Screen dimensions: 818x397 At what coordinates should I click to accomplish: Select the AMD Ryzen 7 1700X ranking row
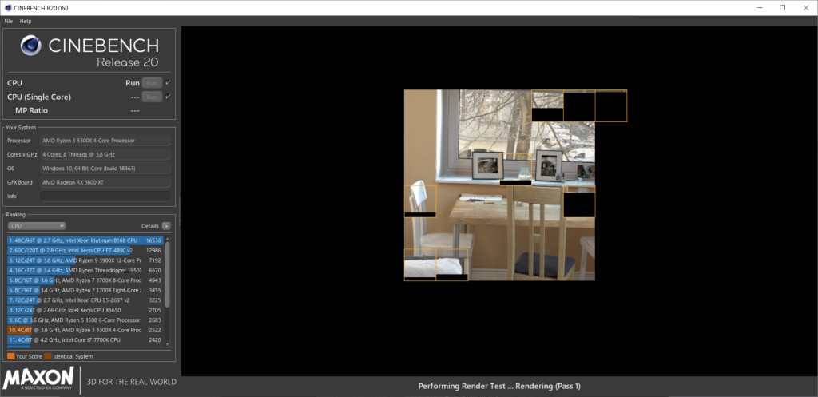point(85,290)
